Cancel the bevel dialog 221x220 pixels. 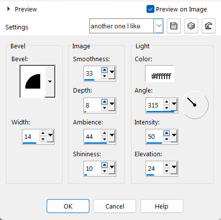coord(115,206)
